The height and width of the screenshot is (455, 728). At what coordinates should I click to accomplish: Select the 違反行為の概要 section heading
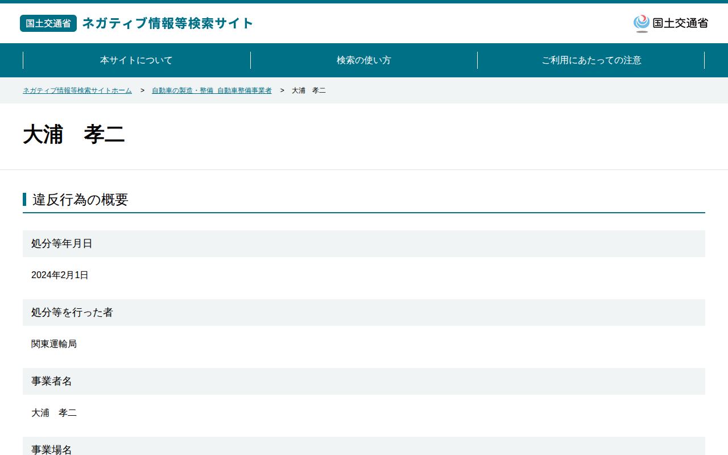tap(80, 200)
